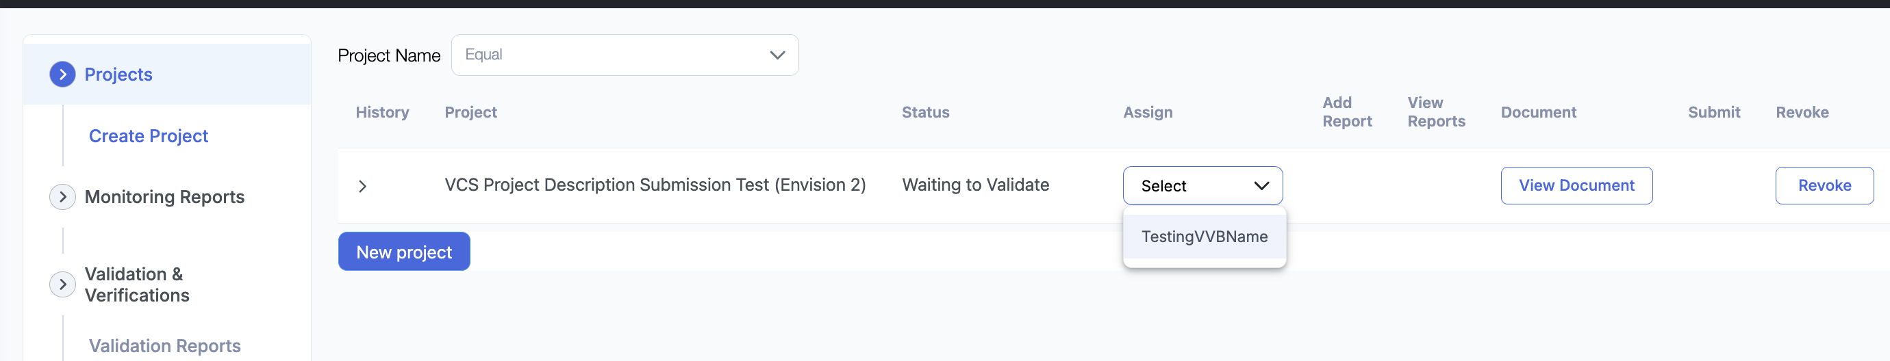
Task: Select the Projects sidebar menu item
Action: 118,75
